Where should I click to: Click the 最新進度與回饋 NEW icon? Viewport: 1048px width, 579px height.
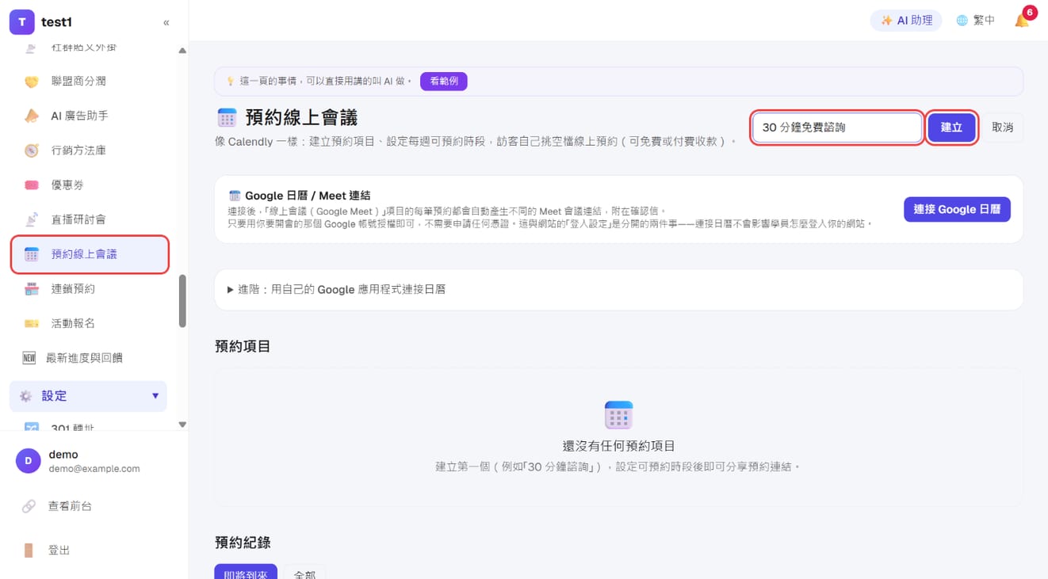pyautogui.click(x=29, y=358)
